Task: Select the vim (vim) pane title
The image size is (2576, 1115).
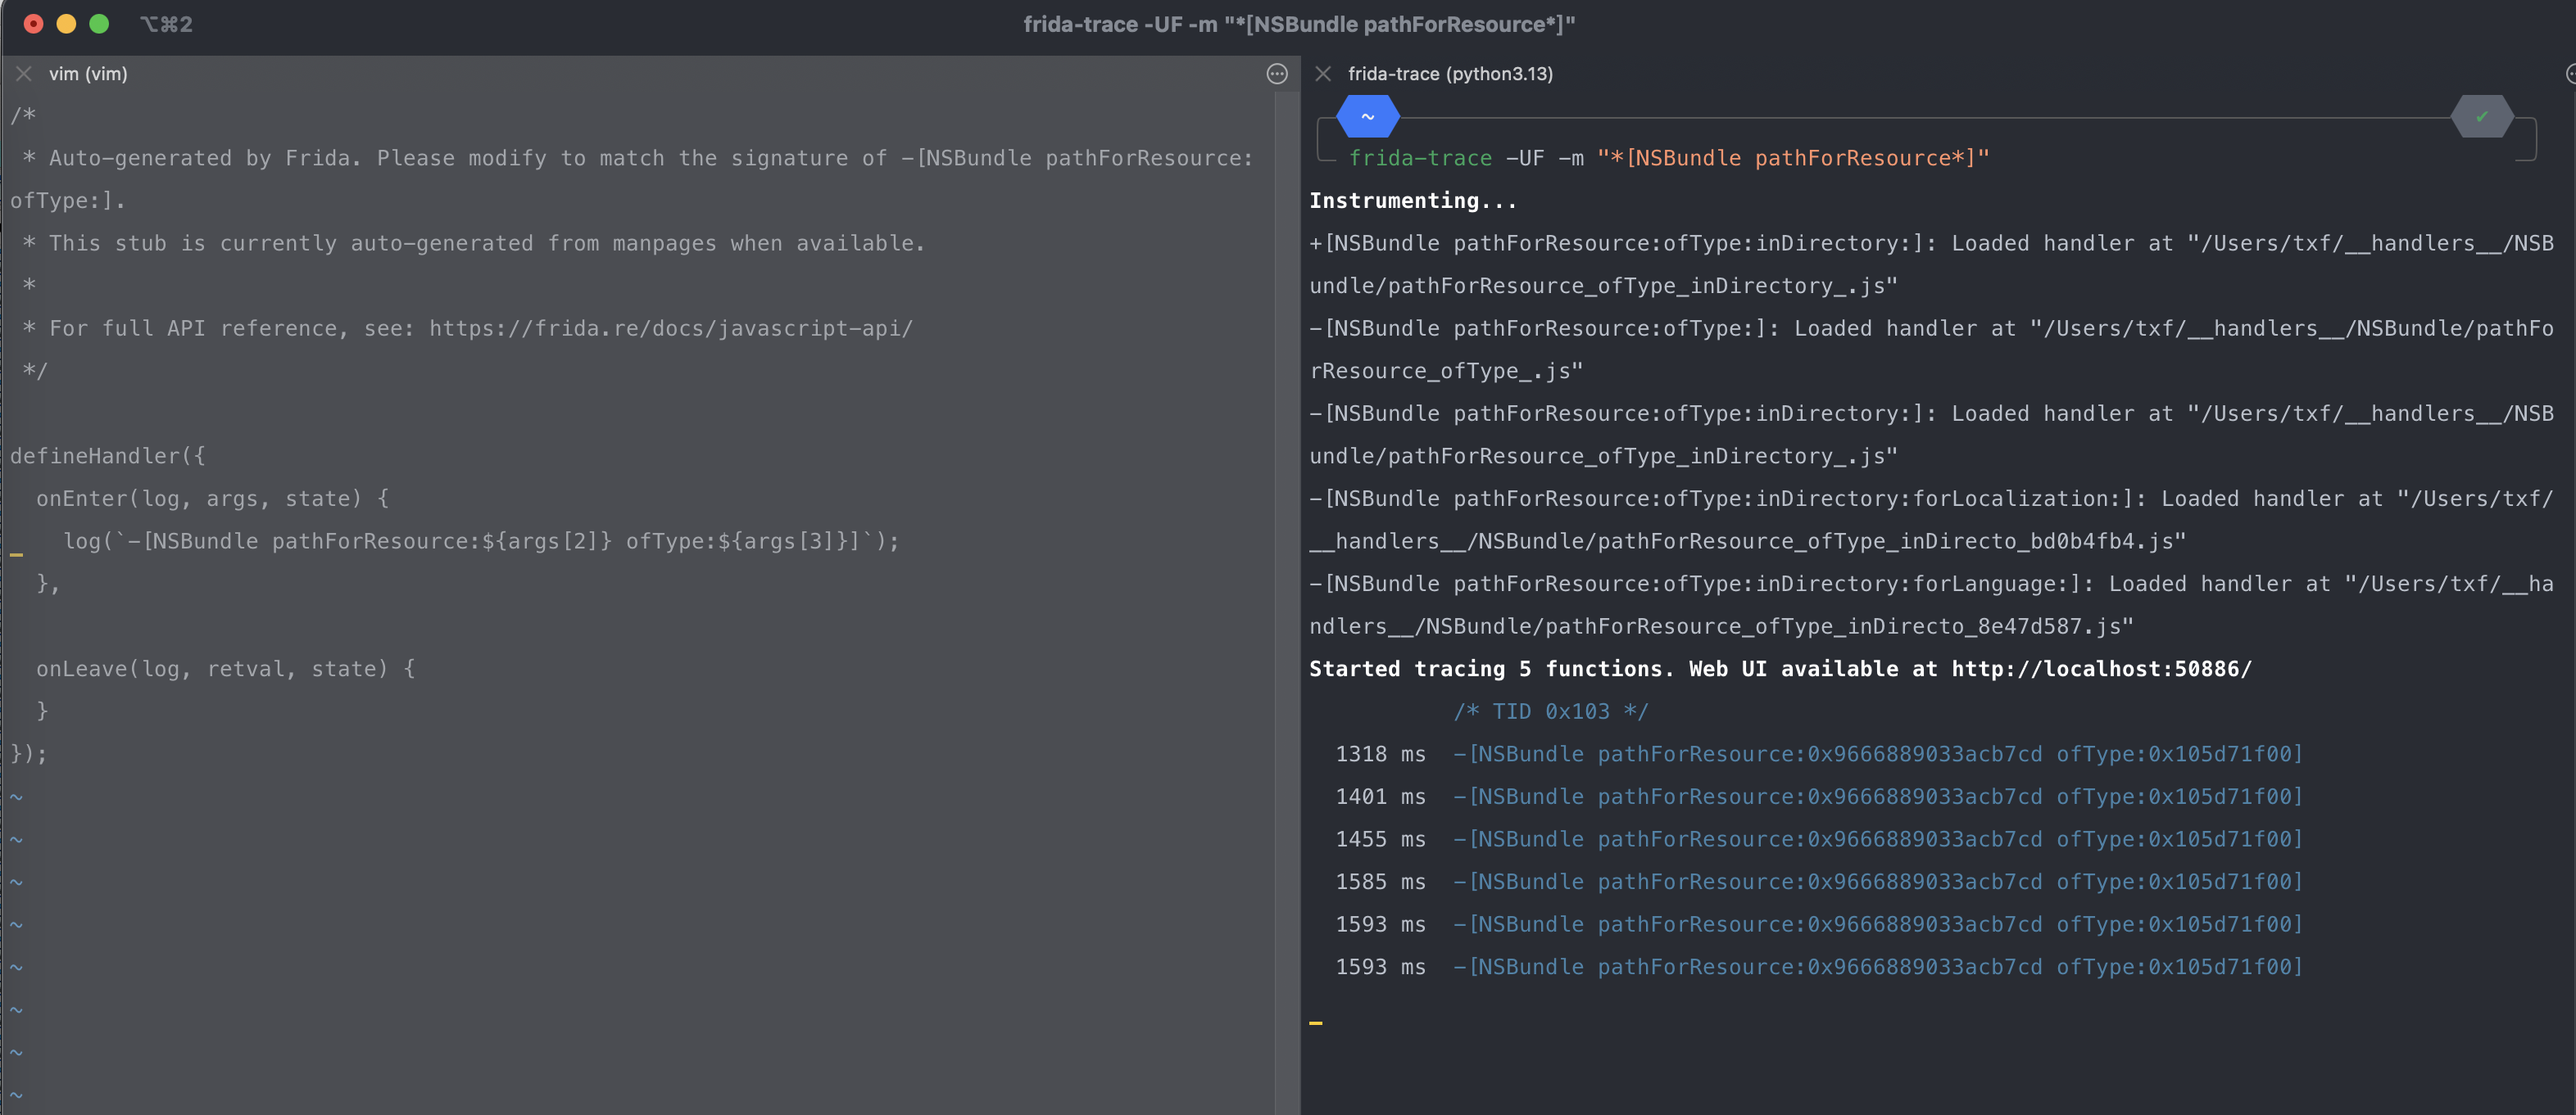Action: point(88,74)
